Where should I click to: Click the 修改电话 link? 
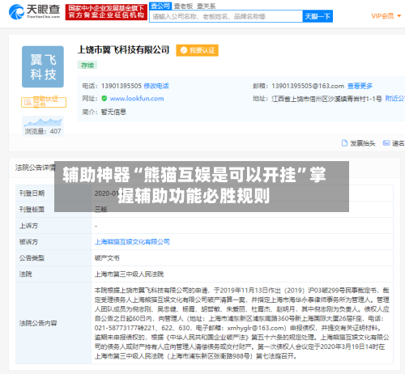click(x=156, y=86)
